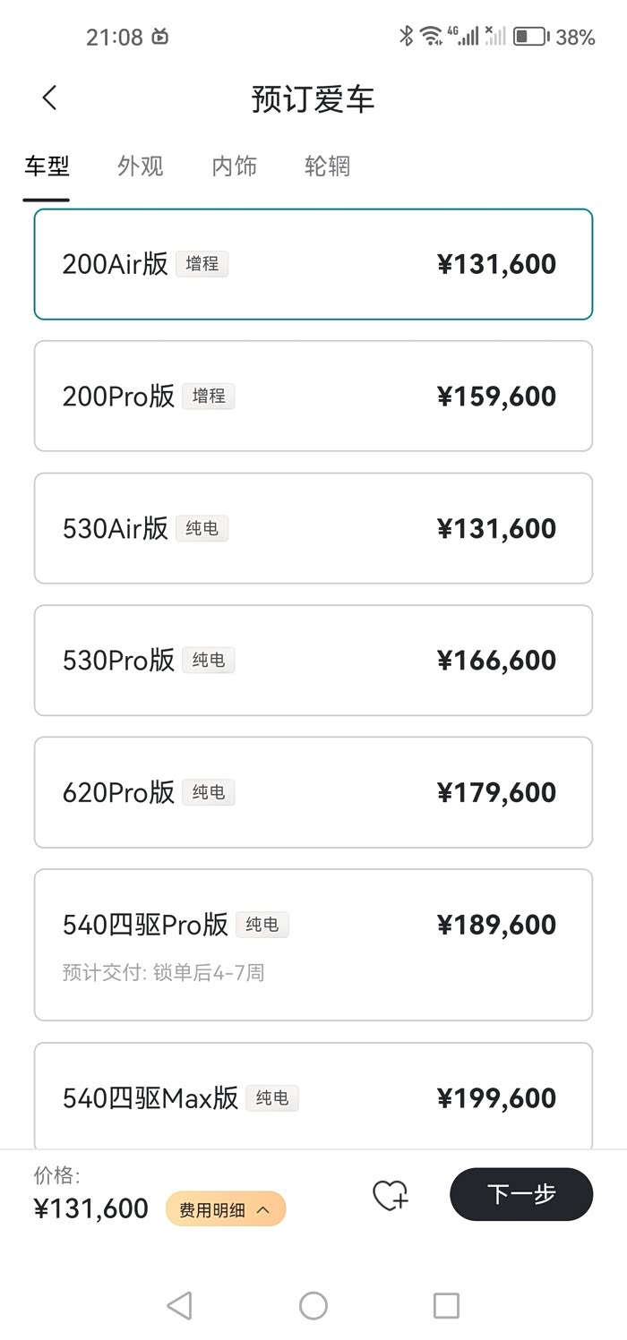Image resolution: width=627 pixels, height=1340 pixels.
Task: Tap the battery status icon
Action: pyautogui.click(x=530, y=37)
